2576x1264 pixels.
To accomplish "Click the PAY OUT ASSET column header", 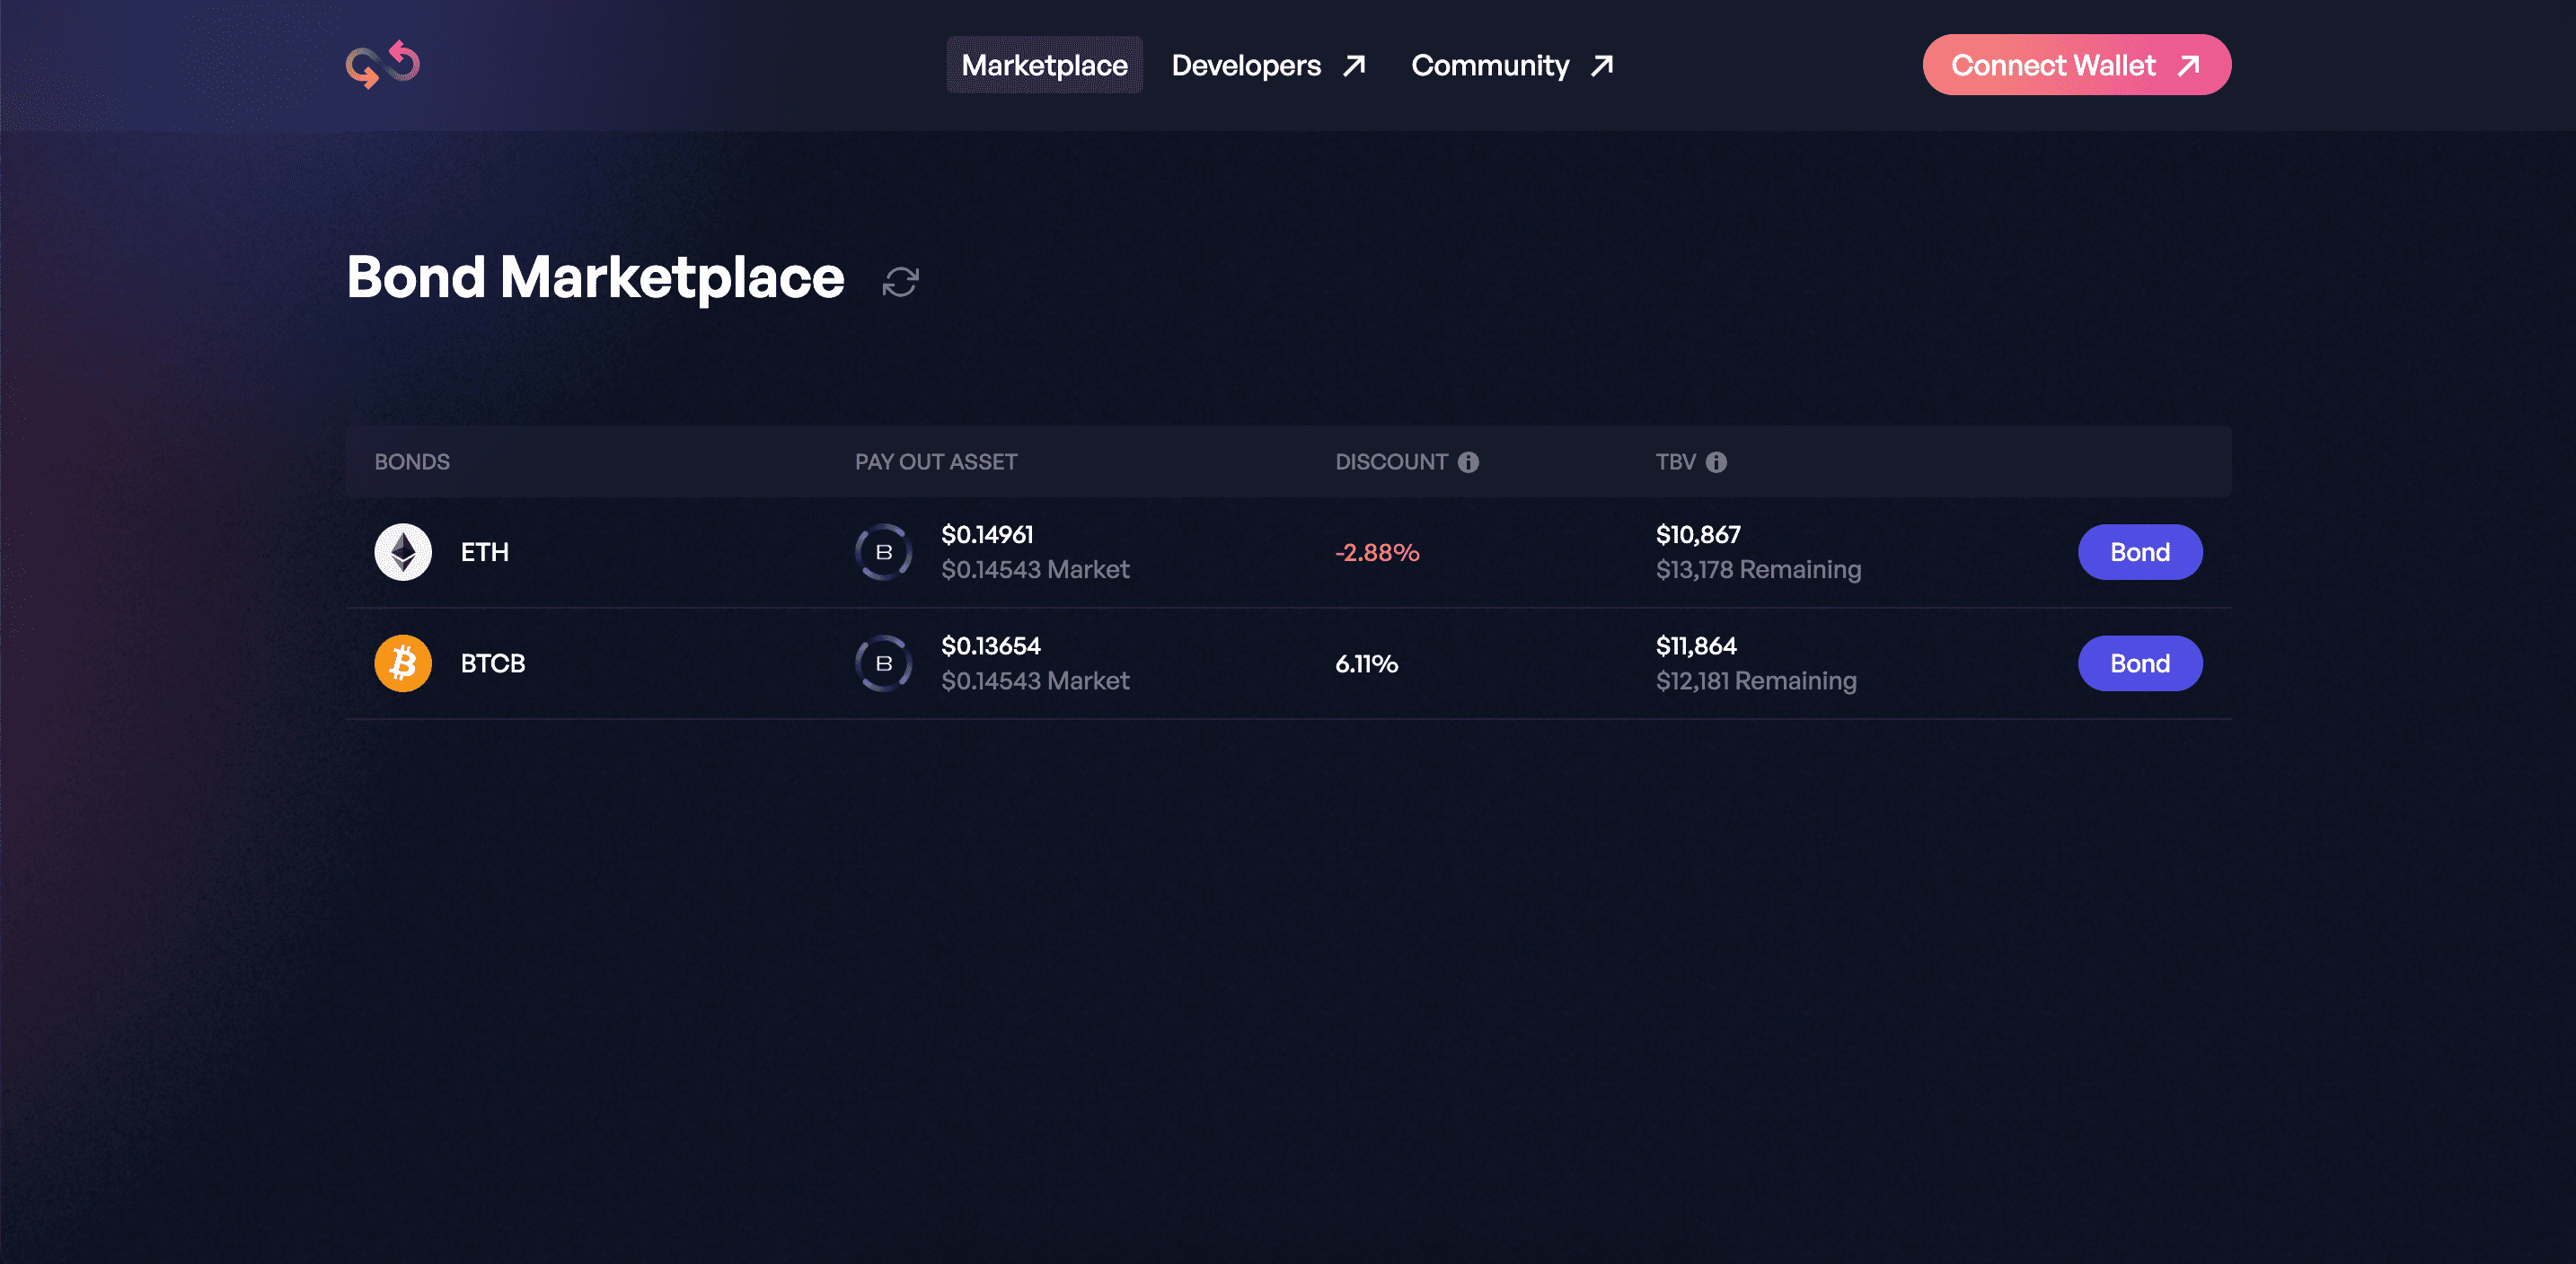I will coord(935,461).
